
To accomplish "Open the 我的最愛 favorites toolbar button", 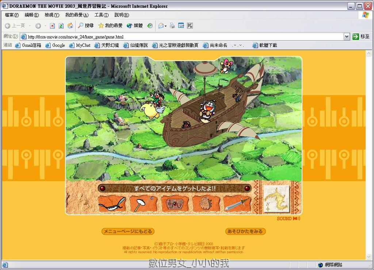I will [x=110, y=26].
